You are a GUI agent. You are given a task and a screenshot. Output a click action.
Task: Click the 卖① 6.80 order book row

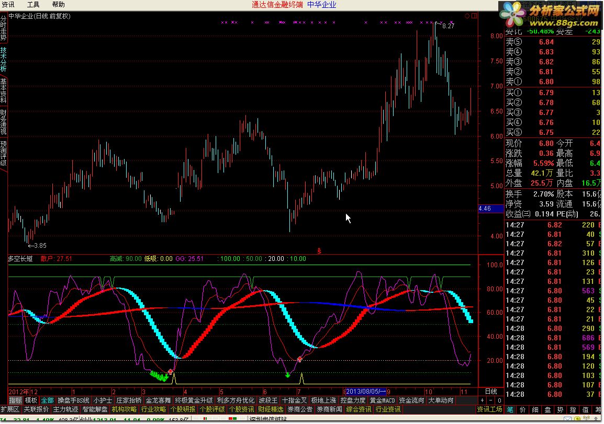(x=553, y=82)
